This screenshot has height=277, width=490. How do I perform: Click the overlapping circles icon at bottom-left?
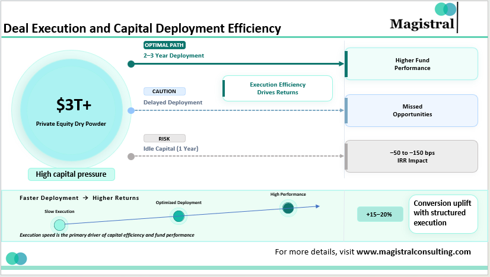(x=17, y=259)
